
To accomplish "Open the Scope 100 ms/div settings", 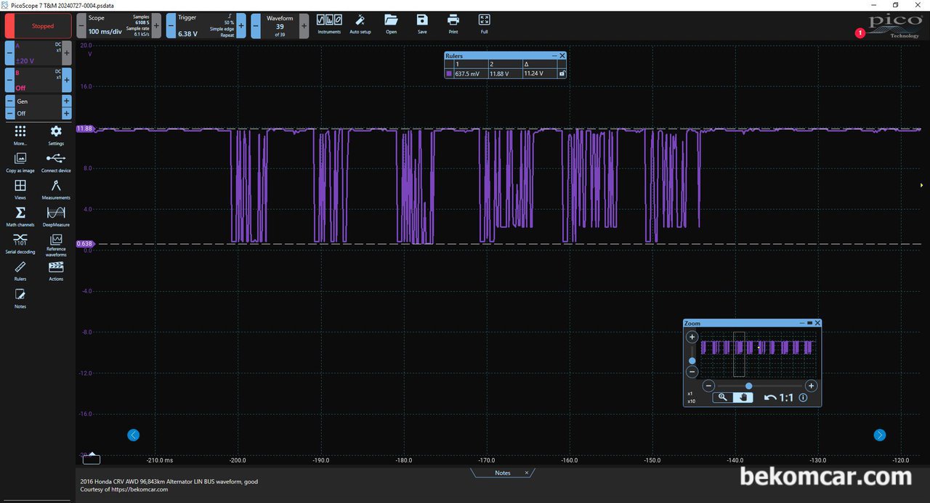I will (118, 26).
